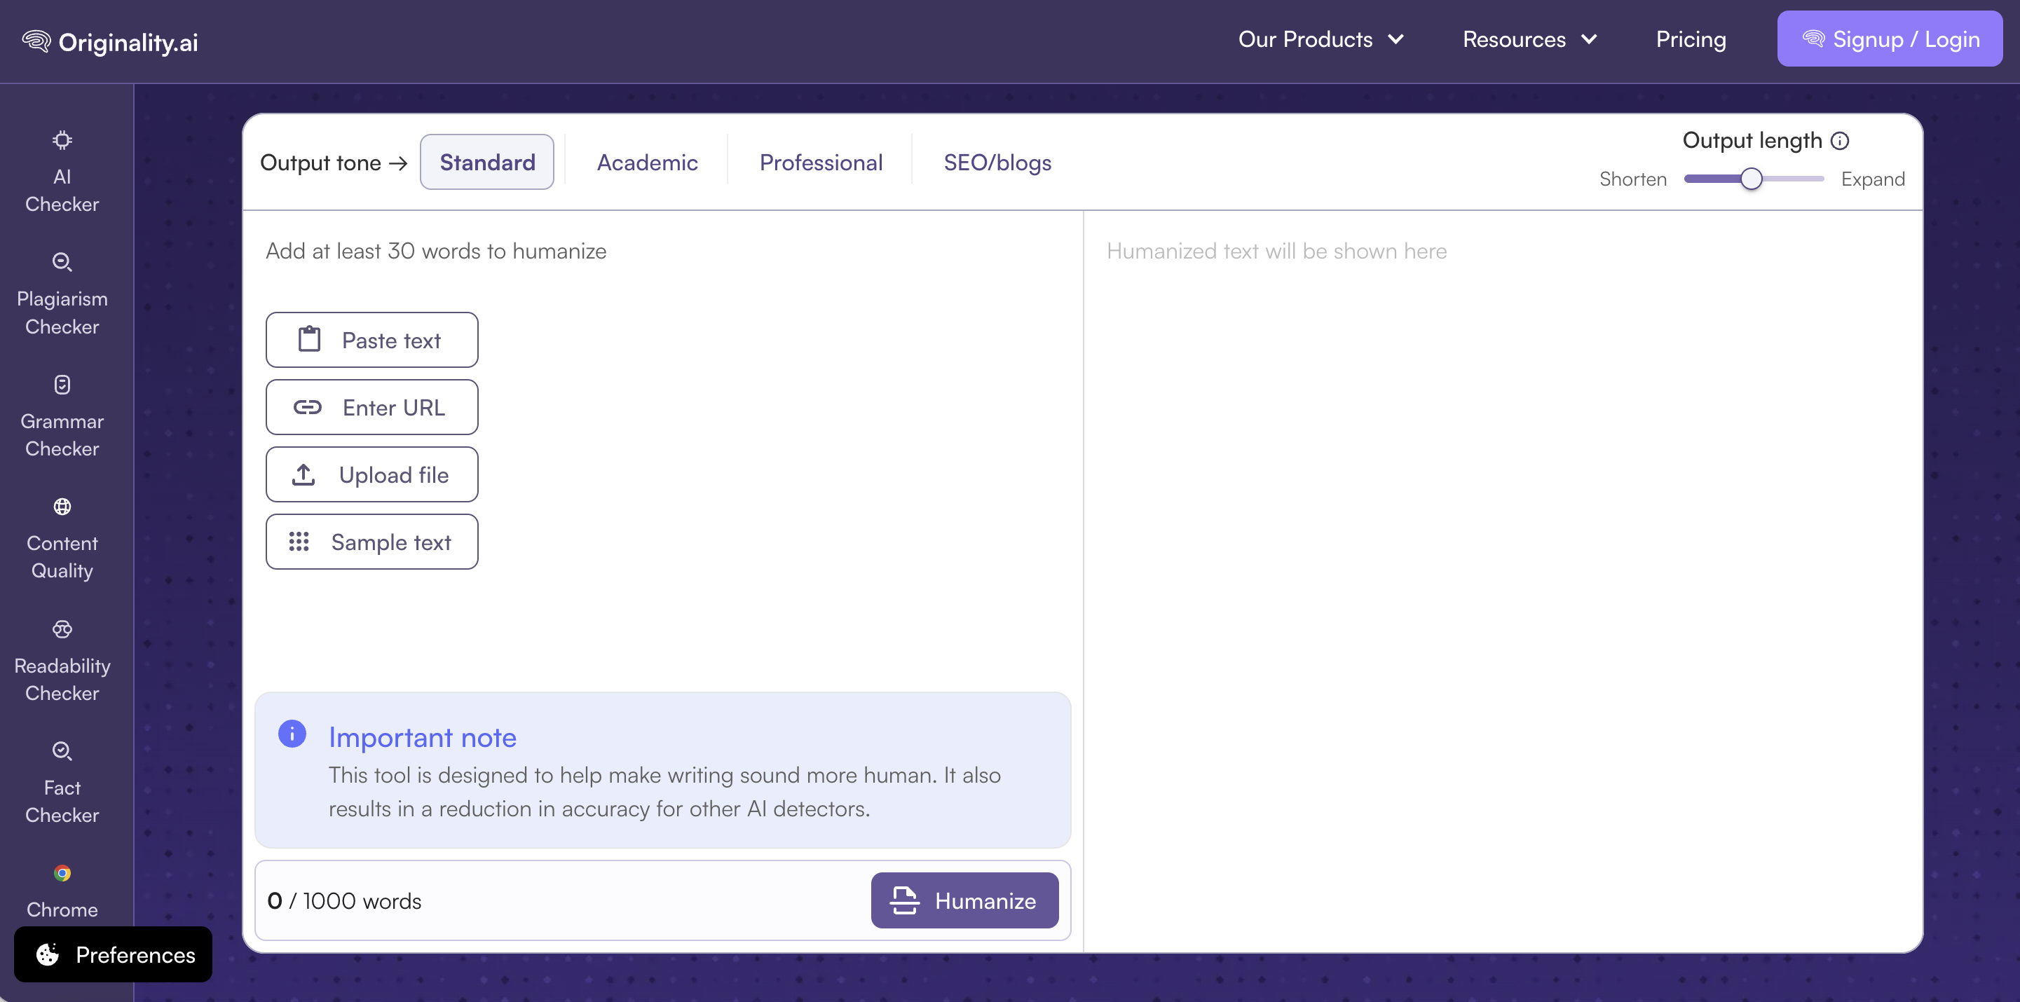Click the grid dots icon in Sample text
This screenshot has width=2020, height=1002.
point(299,542)
